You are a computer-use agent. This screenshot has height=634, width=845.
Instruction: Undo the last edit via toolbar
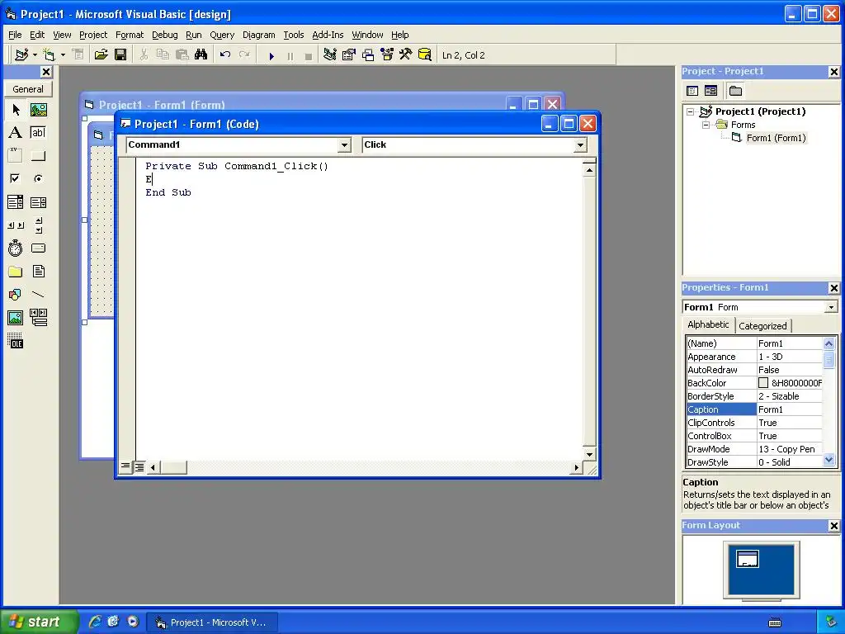tap(225, 55)
